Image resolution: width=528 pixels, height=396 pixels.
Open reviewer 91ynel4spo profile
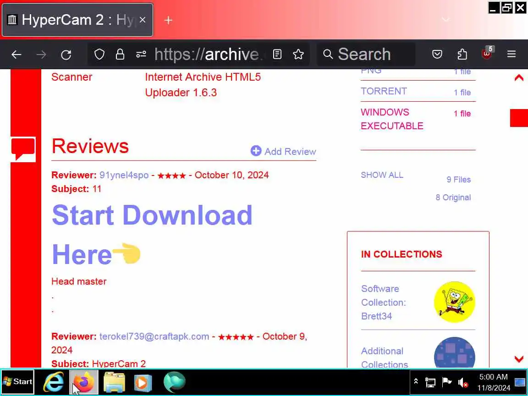point(124,175)
